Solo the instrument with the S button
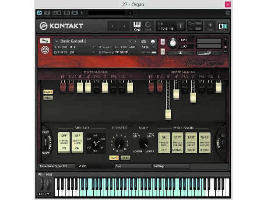Image resolution: width=267 pixels, height=200 pixels. [x=163, y=41]
